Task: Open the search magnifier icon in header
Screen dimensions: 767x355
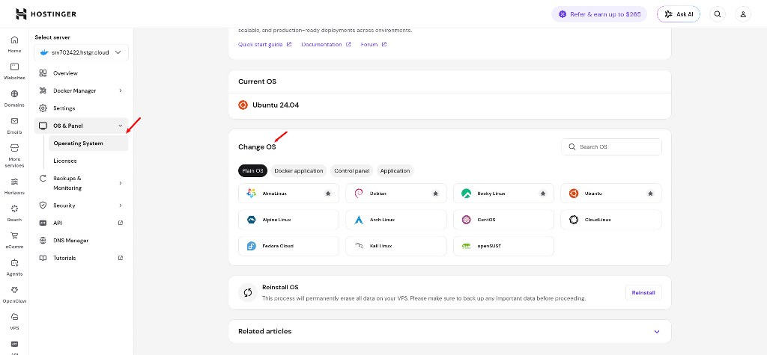Action: pyautogui.click(x=718, y=14)
